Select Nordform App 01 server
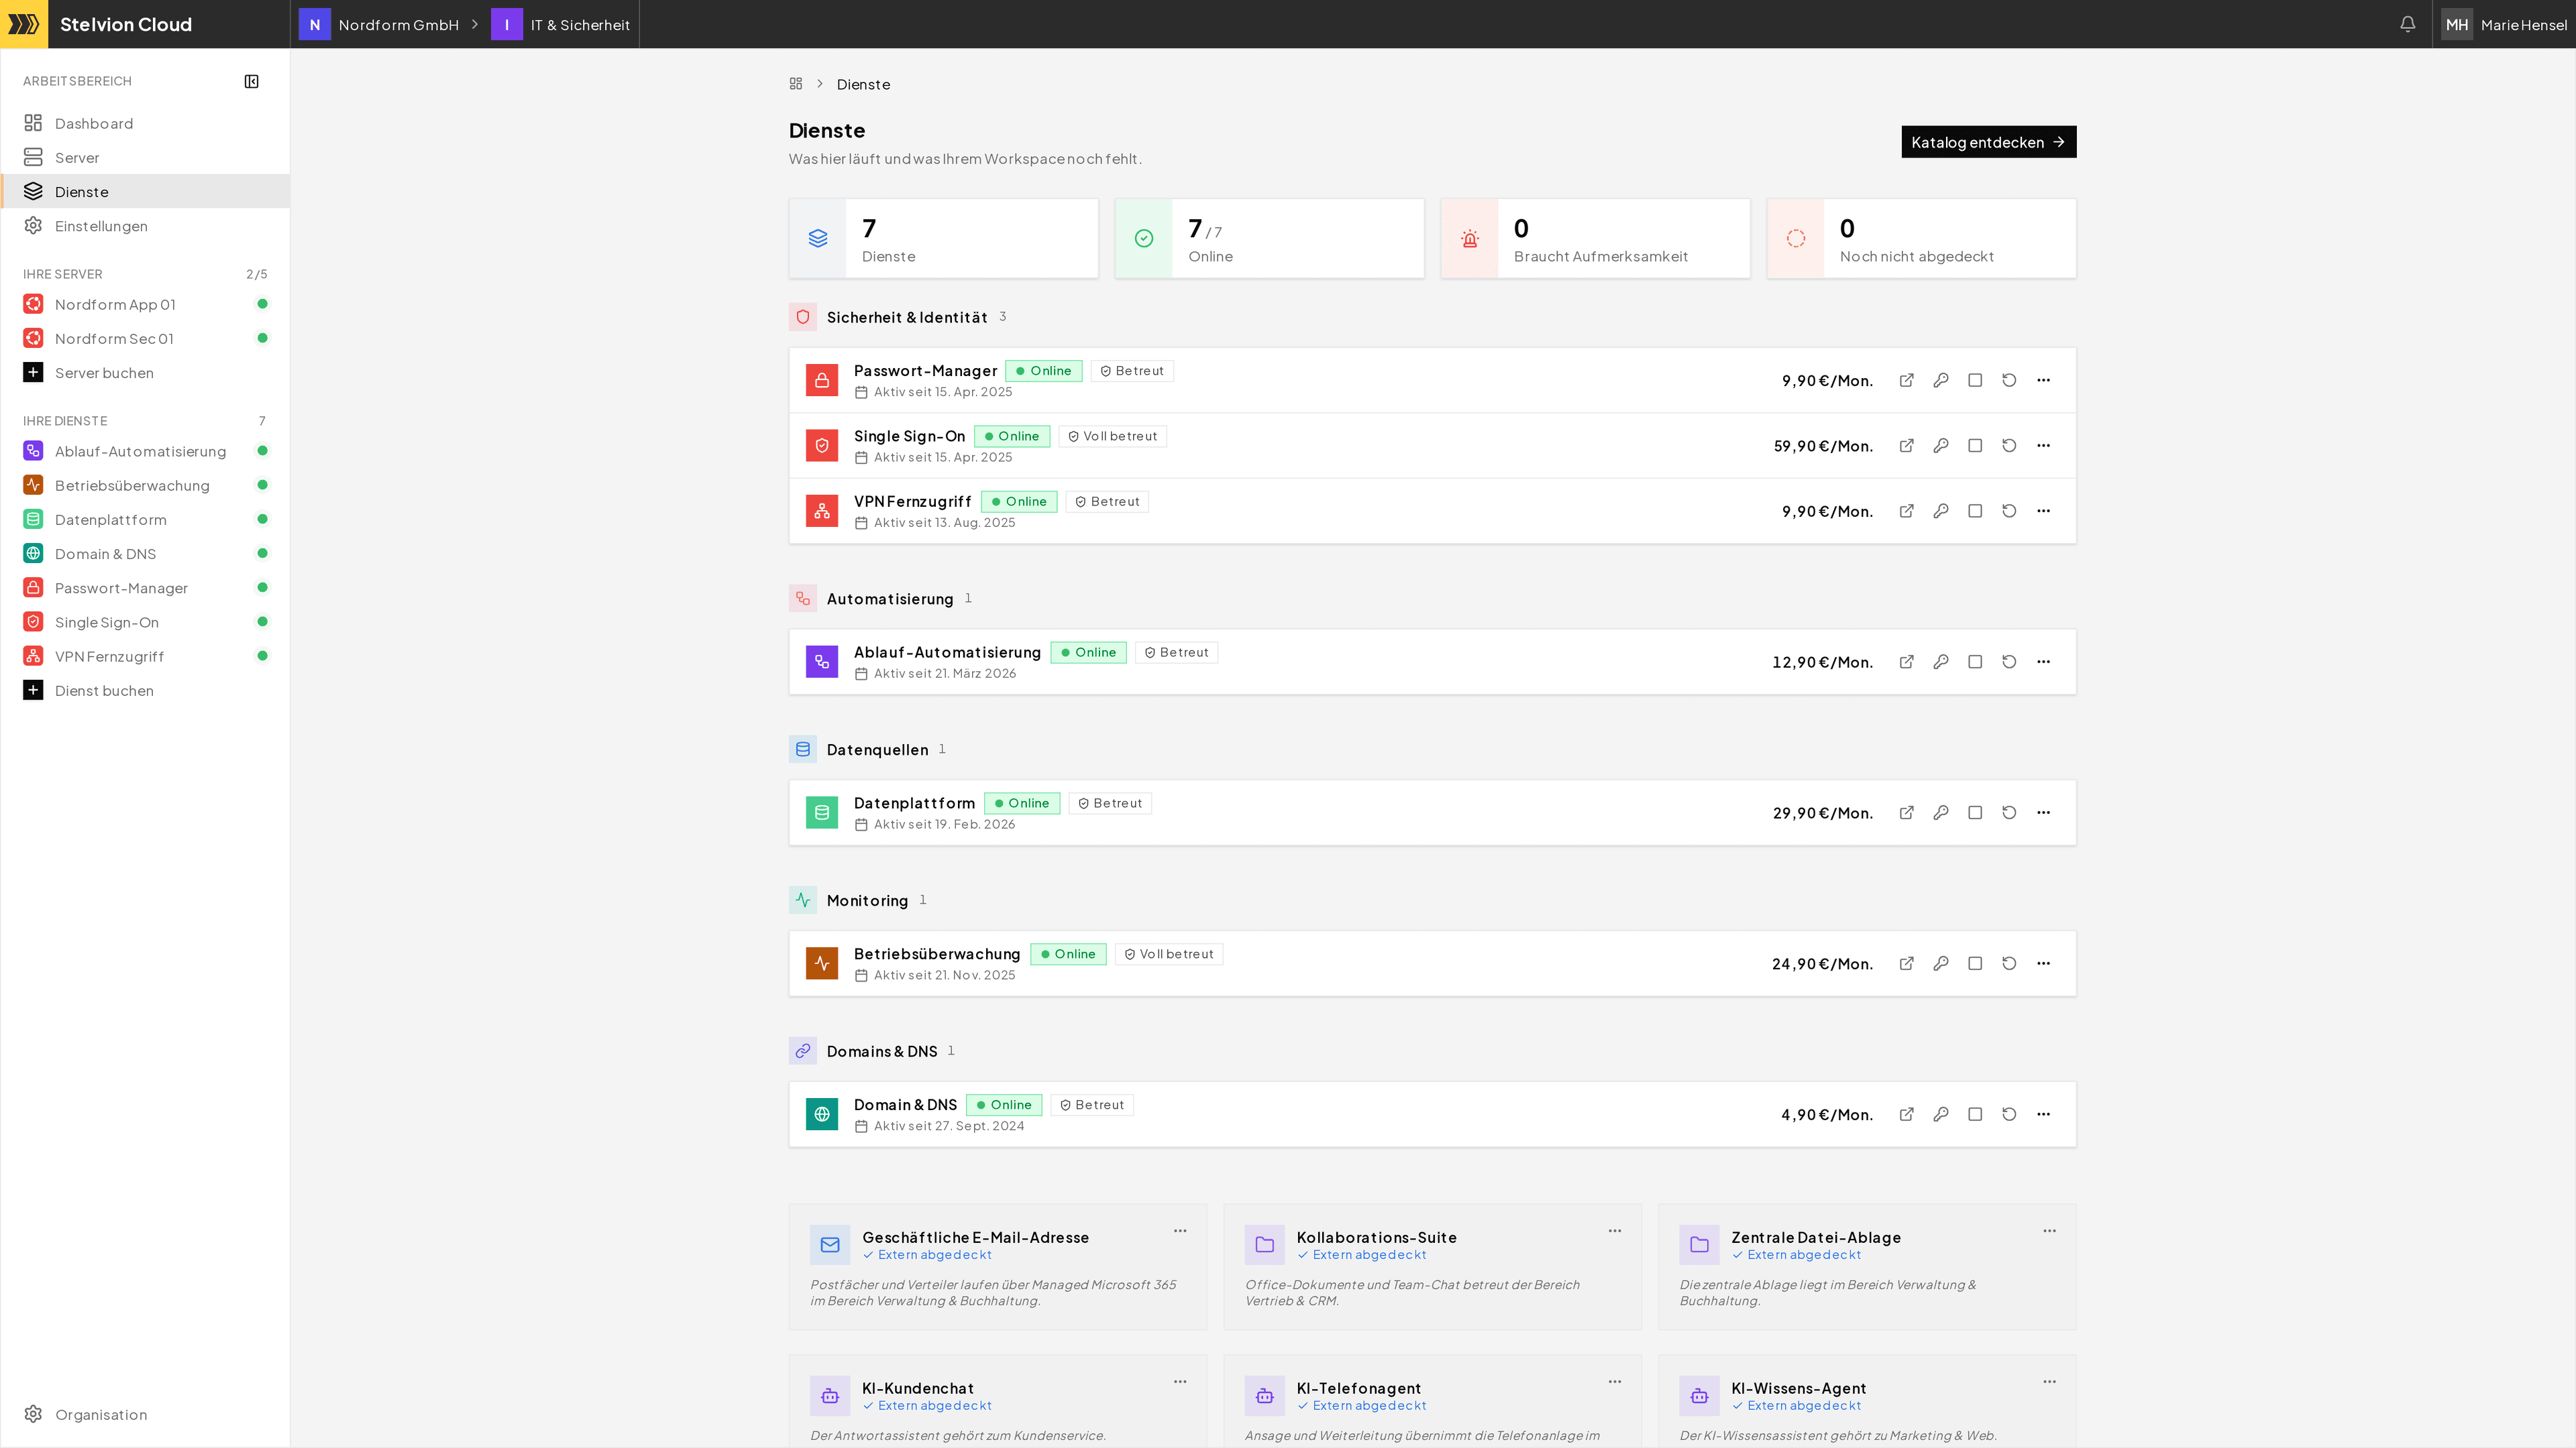The height and width of the screenshot is (1448, 2576). [146, 304]
